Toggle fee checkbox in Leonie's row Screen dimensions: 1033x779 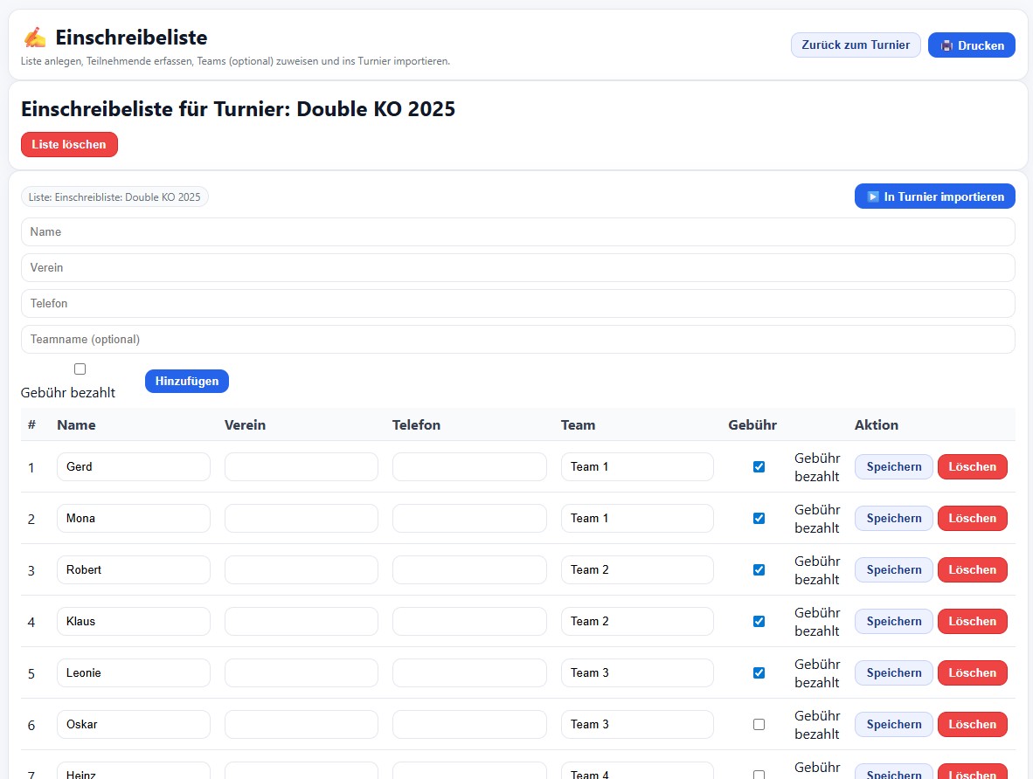pyautogui.click(x=759, y=673)
